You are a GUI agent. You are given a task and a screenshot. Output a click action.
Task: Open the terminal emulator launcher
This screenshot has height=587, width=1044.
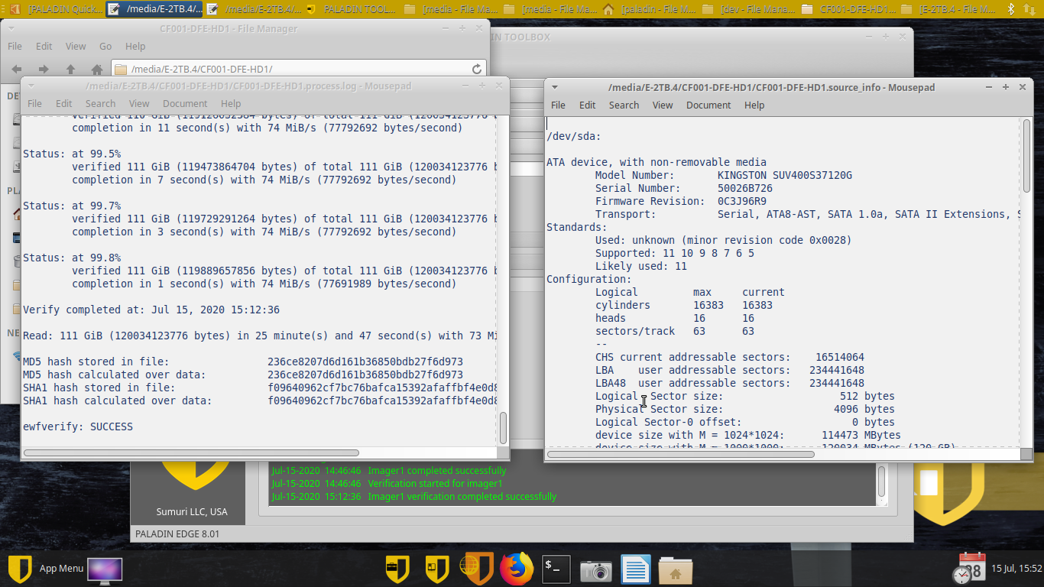pos(556,569)
